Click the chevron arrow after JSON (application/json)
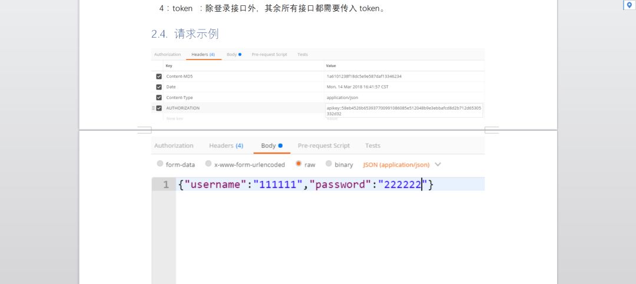The image size is (636, 284). [x=438, y=165]
